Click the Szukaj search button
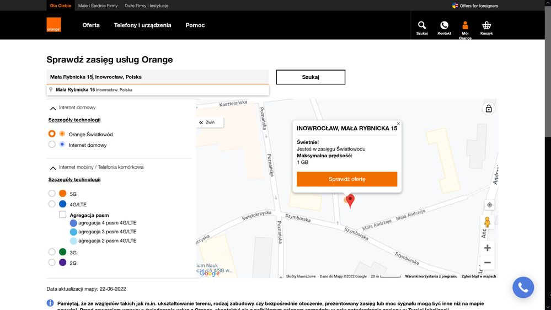551x310 pixels. click(x=311, y=77)
